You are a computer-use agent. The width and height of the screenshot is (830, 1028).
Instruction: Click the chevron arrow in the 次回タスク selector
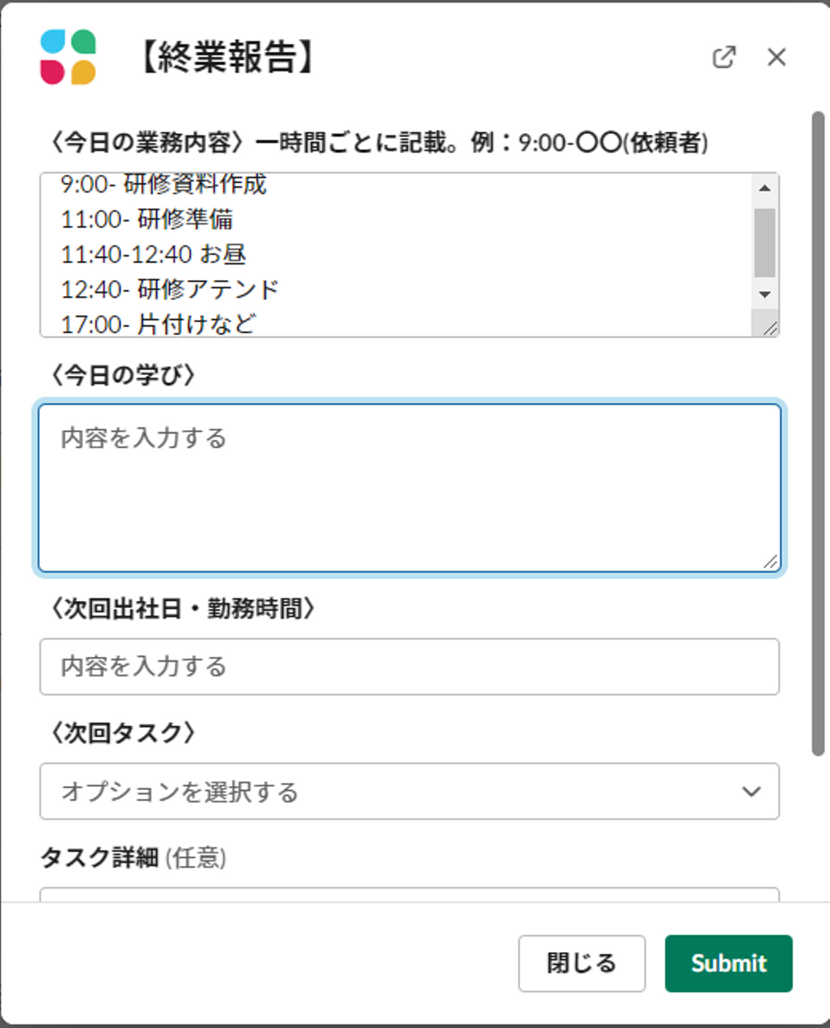tap(751, 792)
